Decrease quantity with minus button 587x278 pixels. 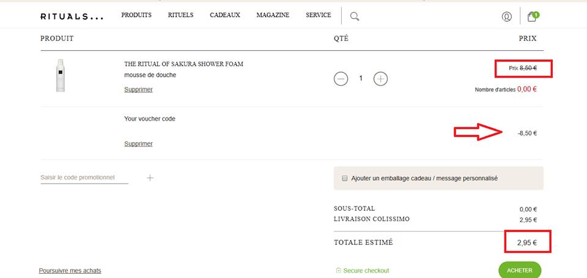pyautogui.click(x=341, y=78)
